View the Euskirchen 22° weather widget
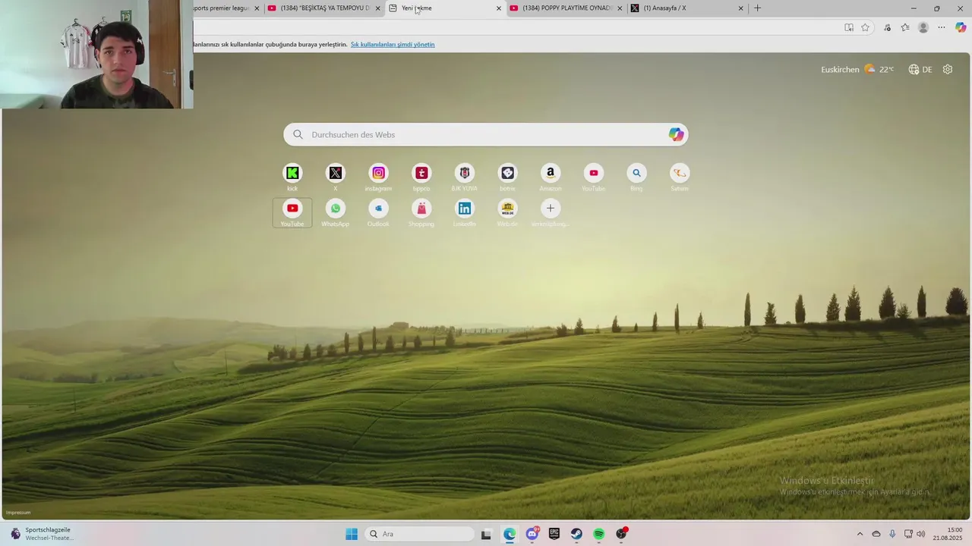This screenshot has width=972, height=546. (857, 69)
